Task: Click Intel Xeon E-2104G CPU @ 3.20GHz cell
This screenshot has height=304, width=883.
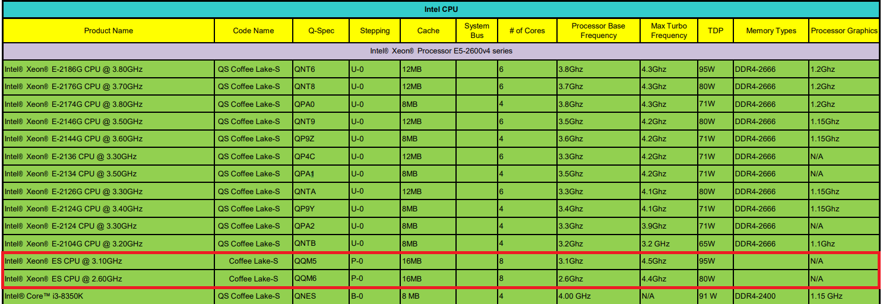Action: point(109,243)
